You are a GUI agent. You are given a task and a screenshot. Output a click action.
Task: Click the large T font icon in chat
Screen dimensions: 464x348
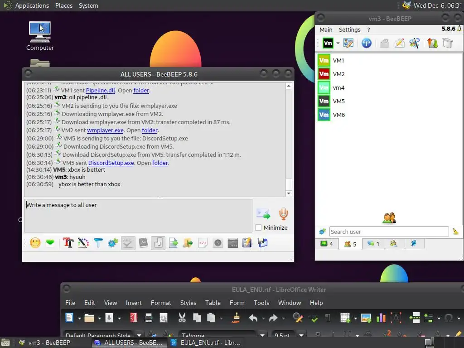68,243
